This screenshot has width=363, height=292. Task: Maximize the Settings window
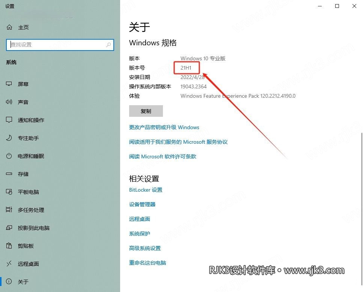337,6
